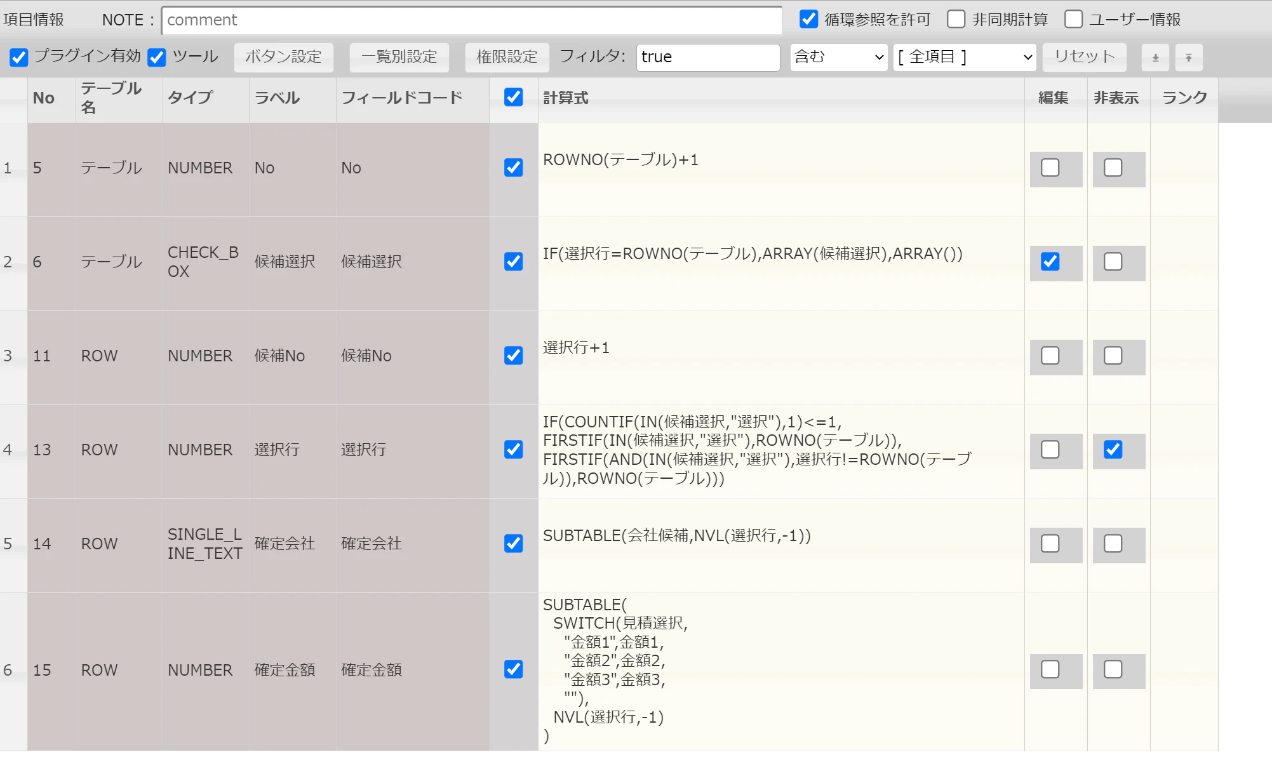1272x776 pixels.
Task: Click the リセット button
Action: click(1085, 57)
